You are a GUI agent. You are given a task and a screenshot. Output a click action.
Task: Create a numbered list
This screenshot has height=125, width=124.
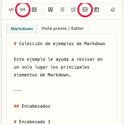pos(74,10)
